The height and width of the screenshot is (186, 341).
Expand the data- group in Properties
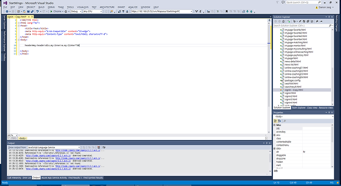[x=274, y=149]
